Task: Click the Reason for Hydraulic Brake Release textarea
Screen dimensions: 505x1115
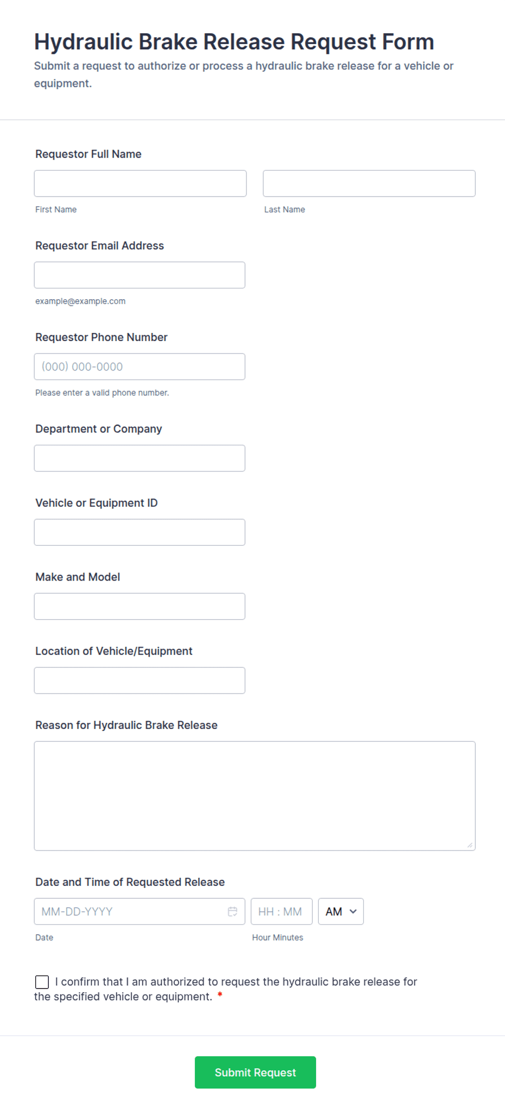Action: 255,796
